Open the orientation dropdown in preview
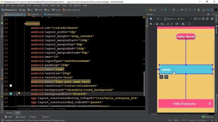Image resolution: width=218 pixels, height=122 pixels. 159,19
